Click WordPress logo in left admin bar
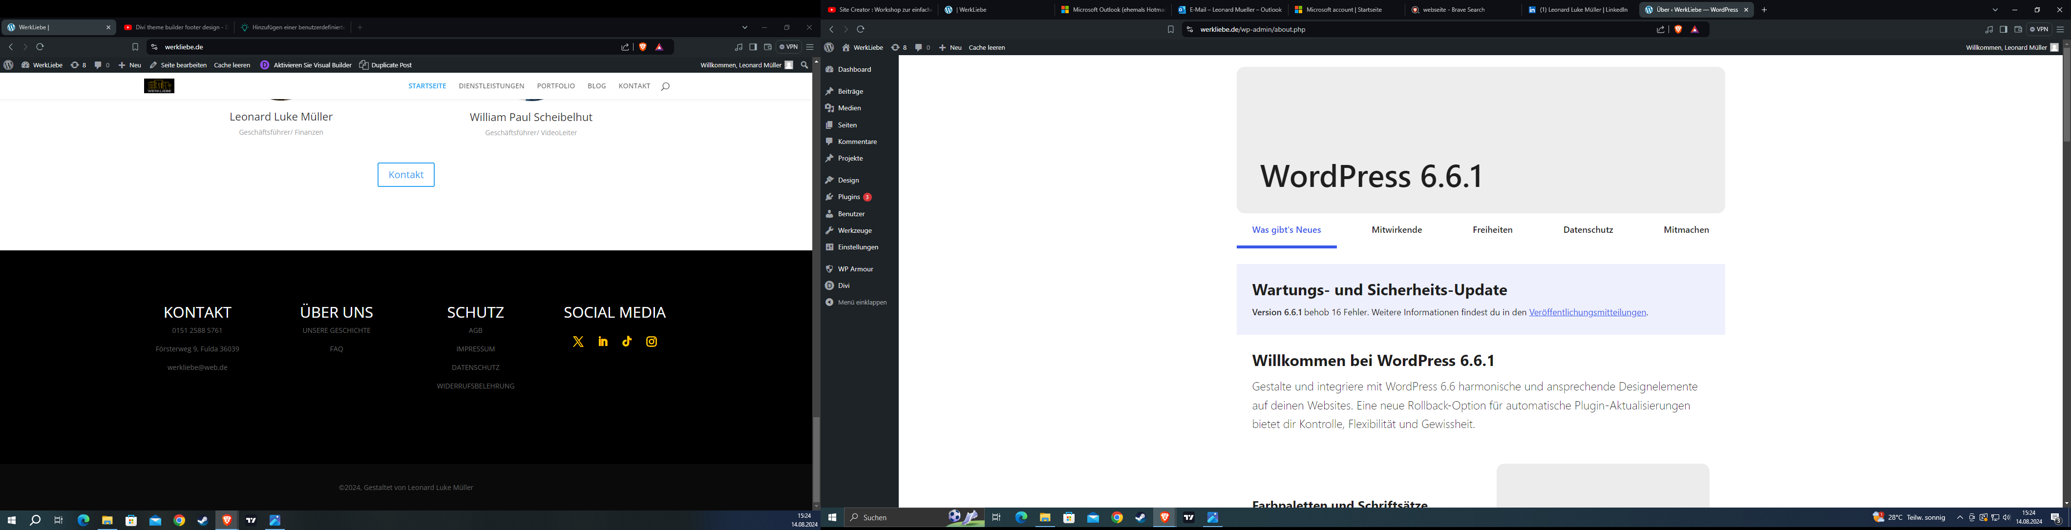 [x=9, y=65]
